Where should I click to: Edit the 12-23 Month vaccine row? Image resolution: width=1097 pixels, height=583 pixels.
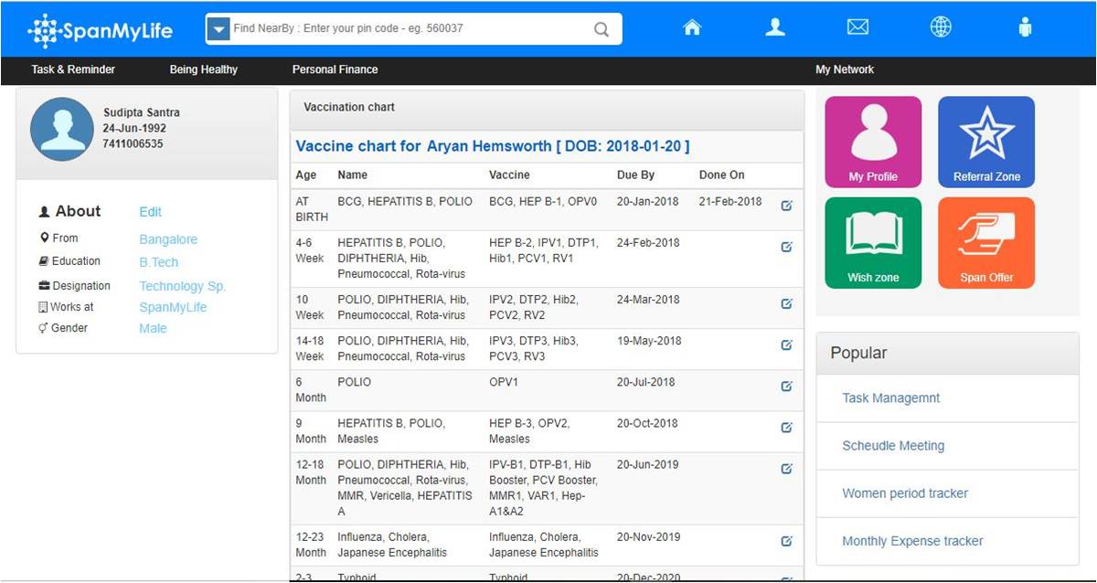pos(786,541)
